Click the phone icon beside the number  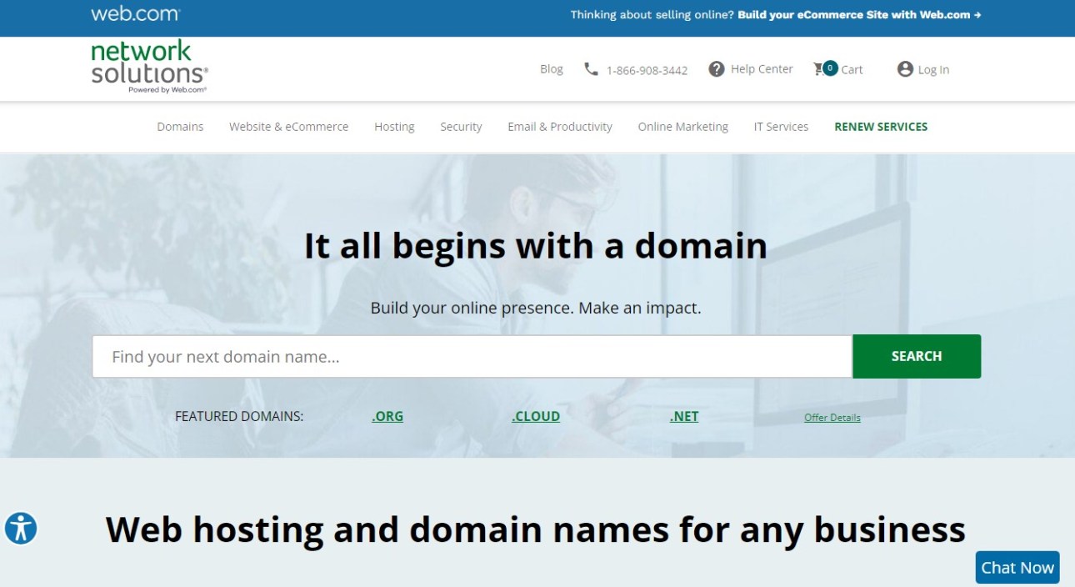click(591, 69)
